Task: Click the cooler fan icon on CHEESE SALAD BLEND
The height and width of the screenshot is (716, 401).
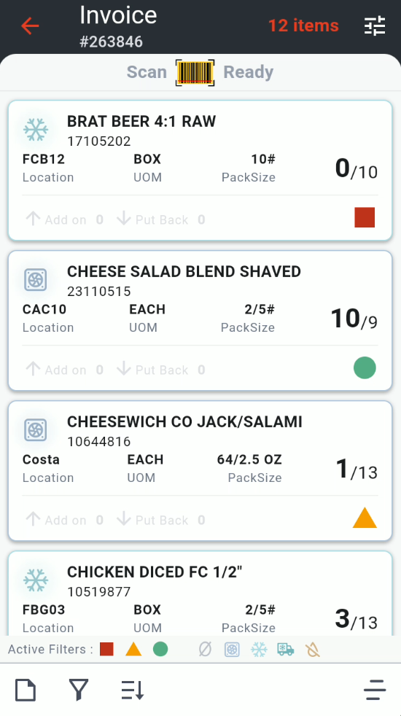Action: [36, 279]
